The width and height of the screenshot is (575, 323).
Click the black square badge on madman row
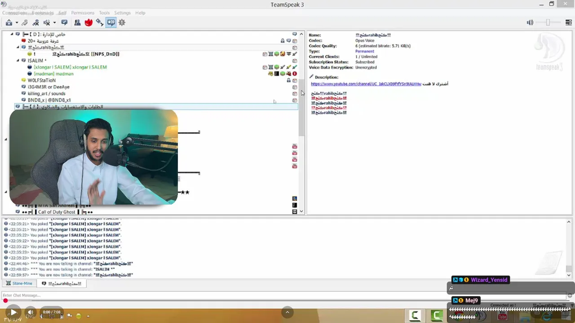[x=277, y=74]
